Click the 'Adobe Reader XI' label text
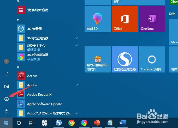Image resolution: width=178 pixels, height=128 pixels. click(40, 94)
